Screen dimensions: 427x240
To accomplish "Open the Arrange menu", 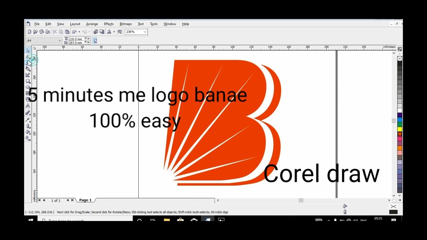I will tap(92, 24).
